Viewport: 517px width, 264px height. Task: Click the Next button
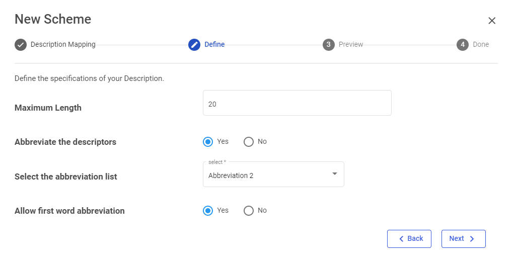click(x=463, y=239)
